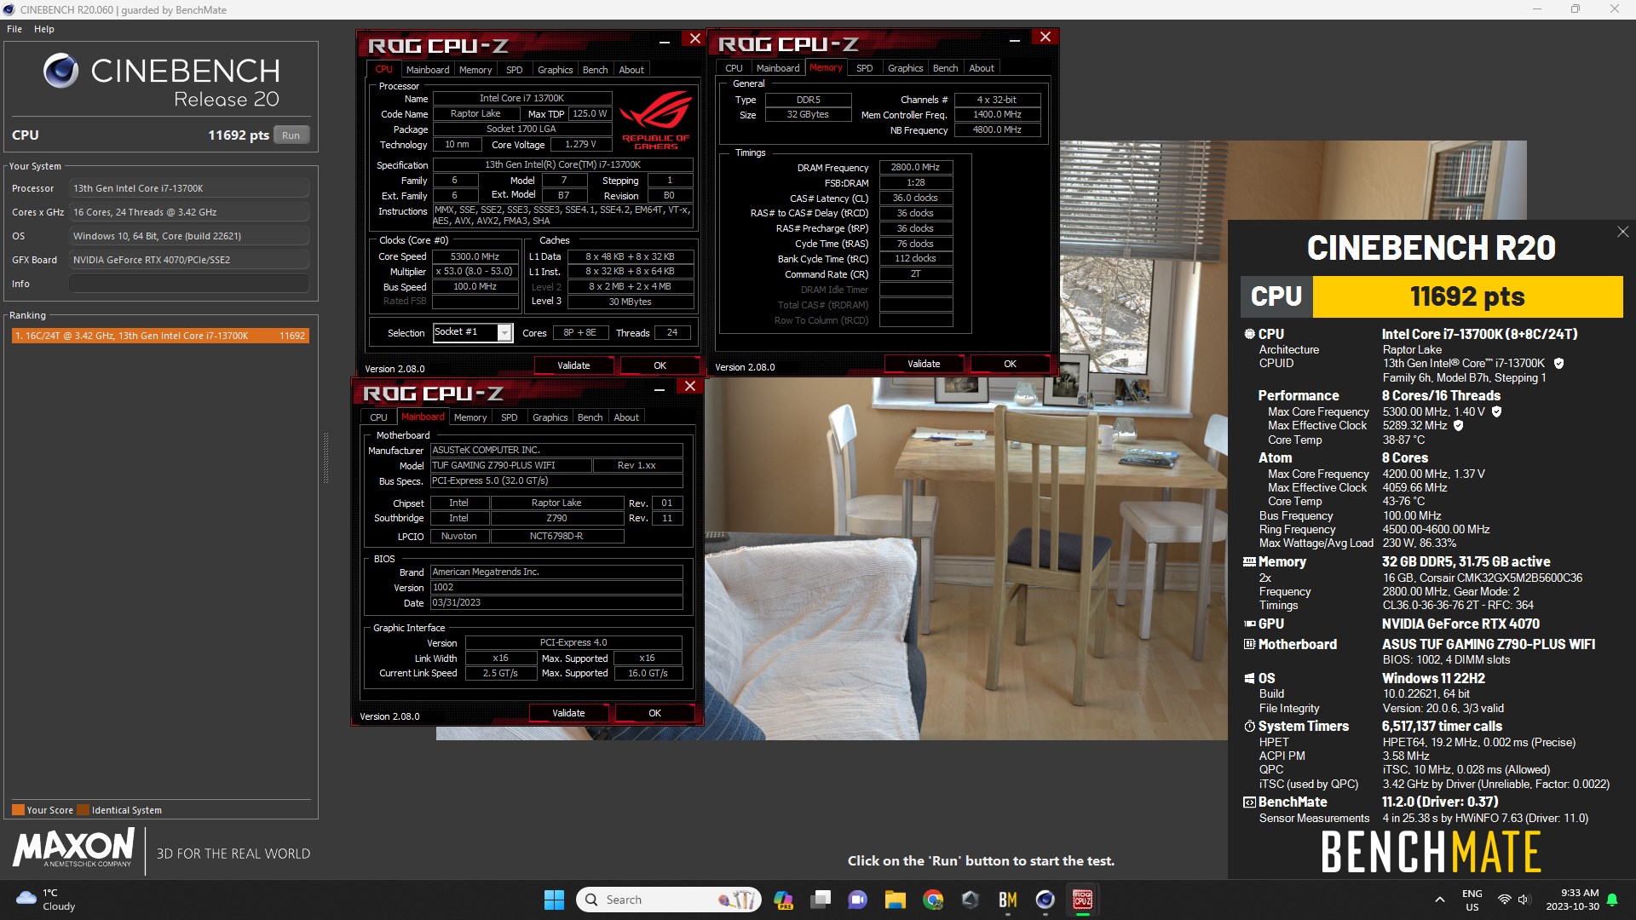1636x920 pixels.
Task: Show hidden tray icons with the chevron
Action: [x=1439, y=900]
